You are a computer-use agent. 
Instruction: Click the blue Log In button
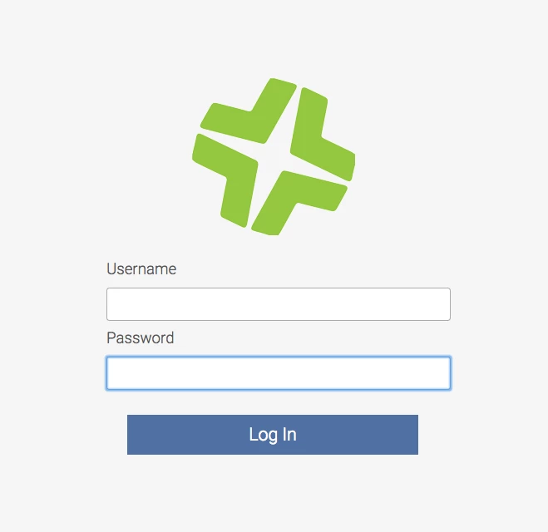tap(273, 435)
